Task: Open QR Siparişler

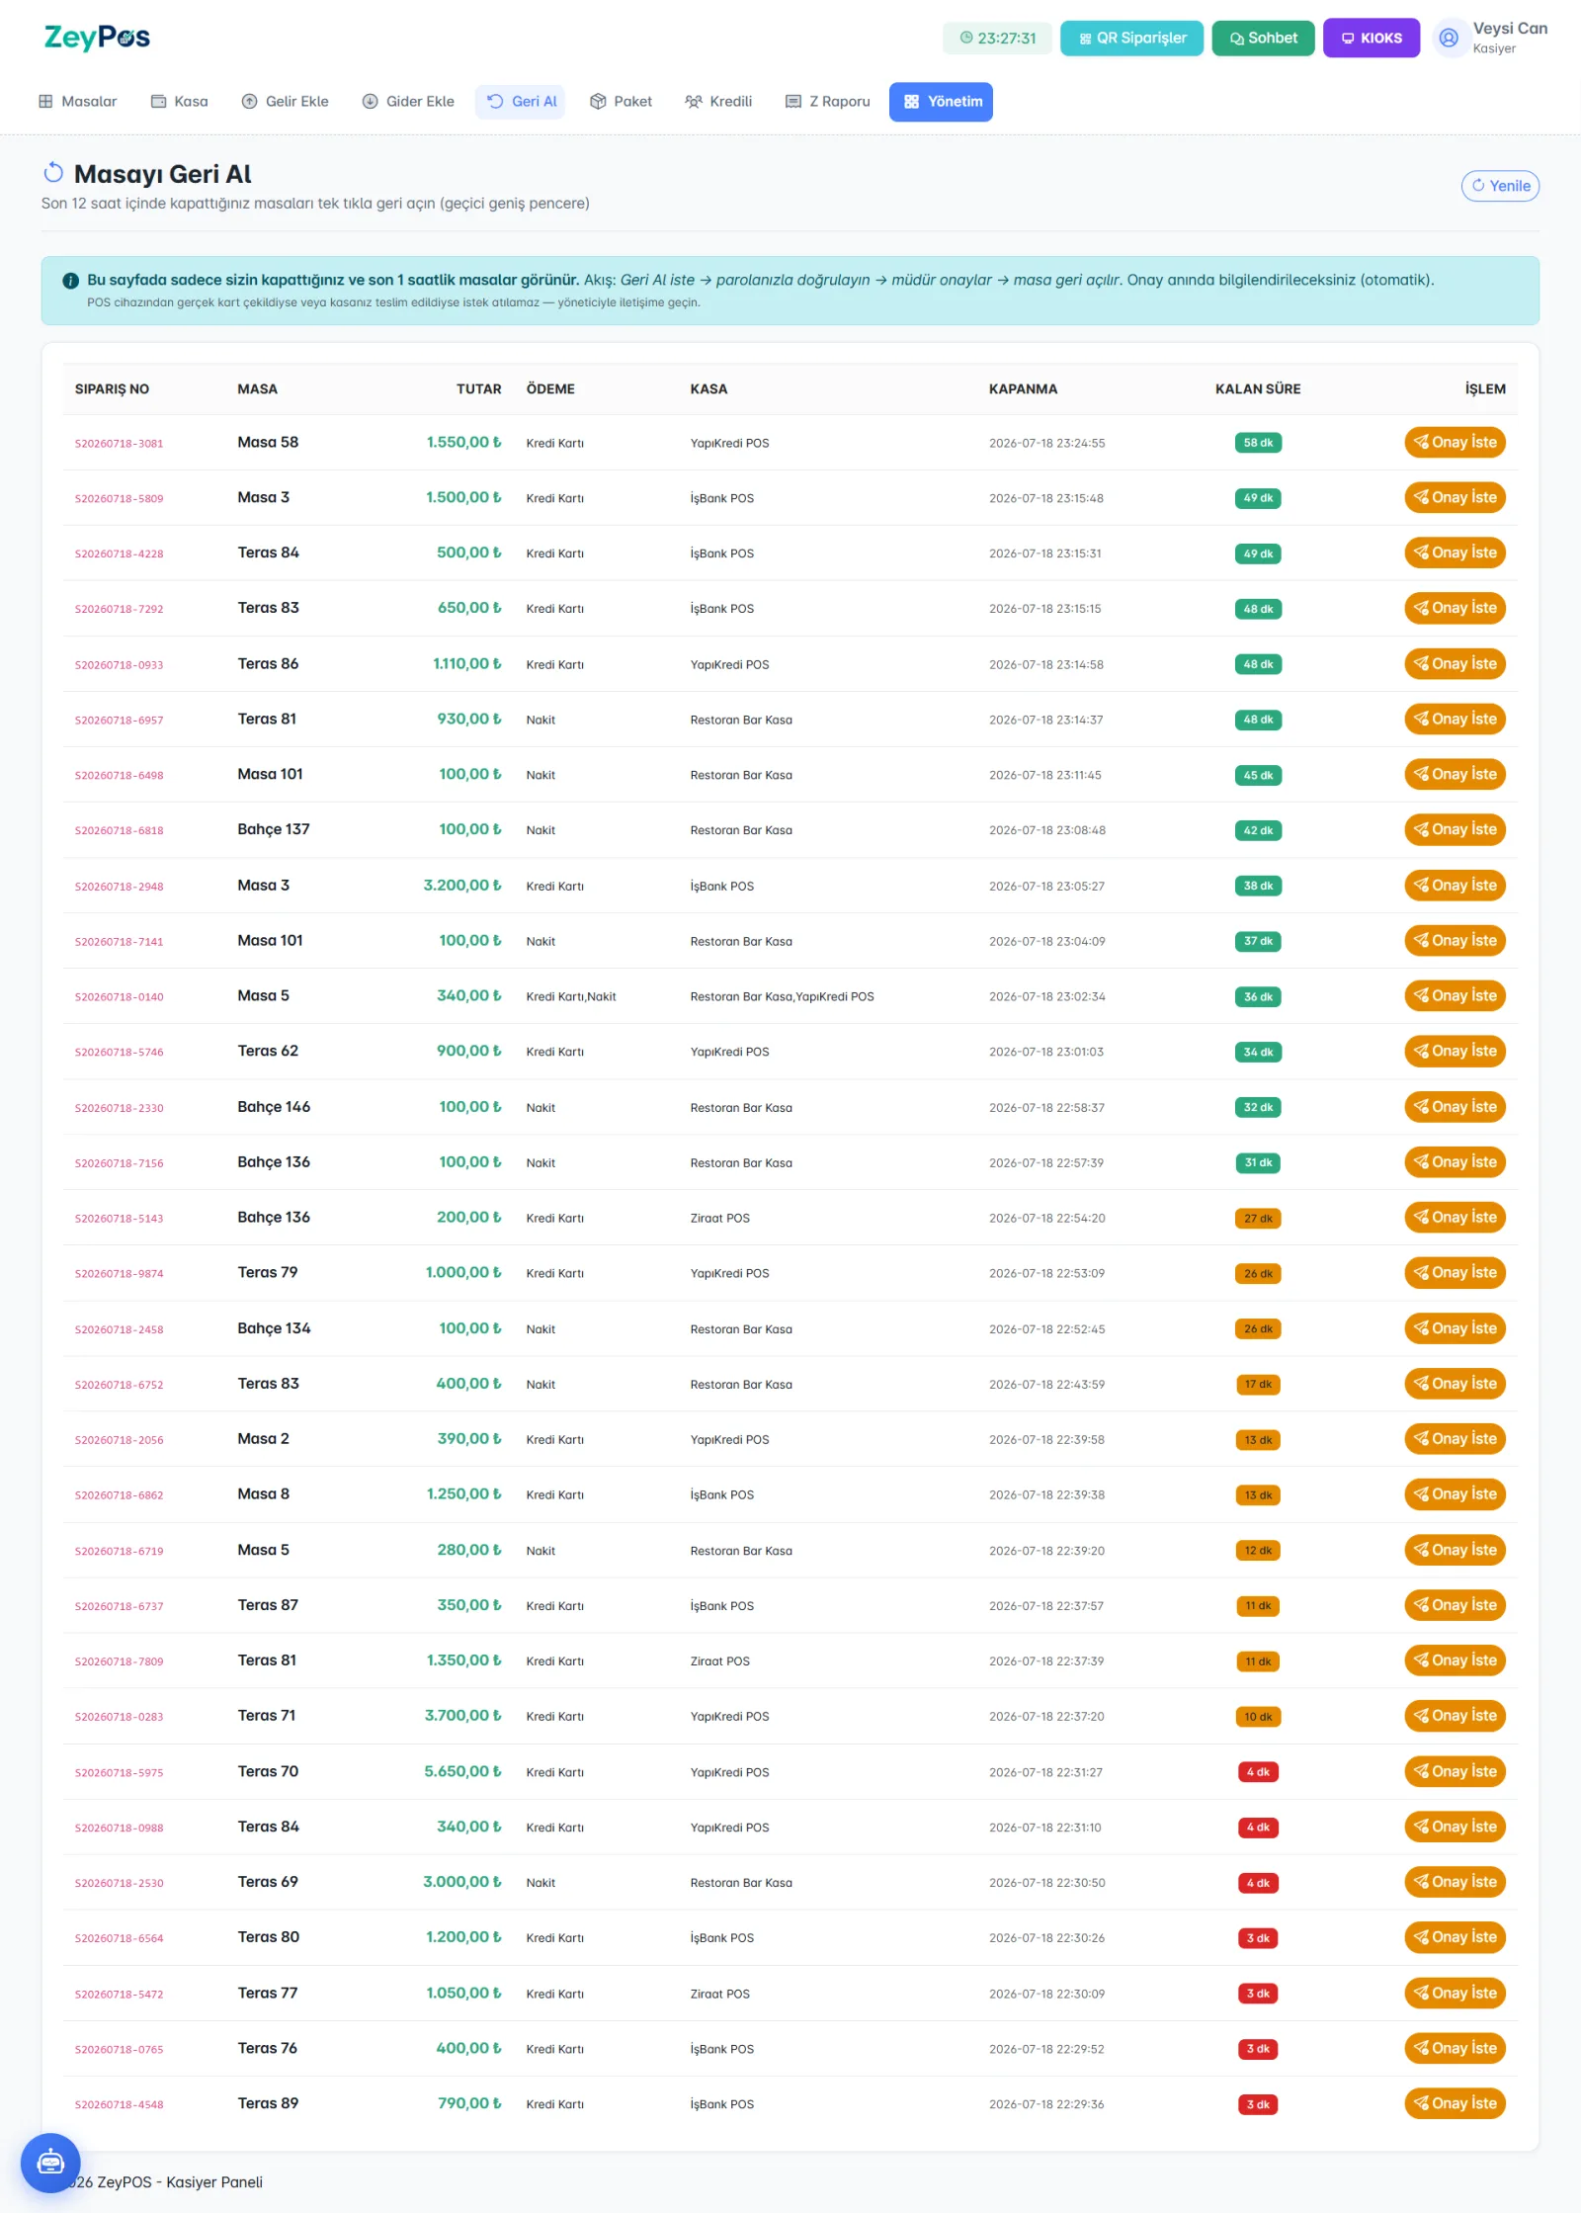Action: [1131, 39]
